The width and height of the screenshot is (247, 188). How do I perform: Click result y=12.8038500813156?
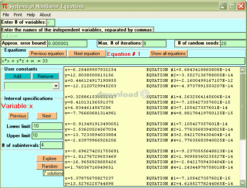click(x=89, y=75)
